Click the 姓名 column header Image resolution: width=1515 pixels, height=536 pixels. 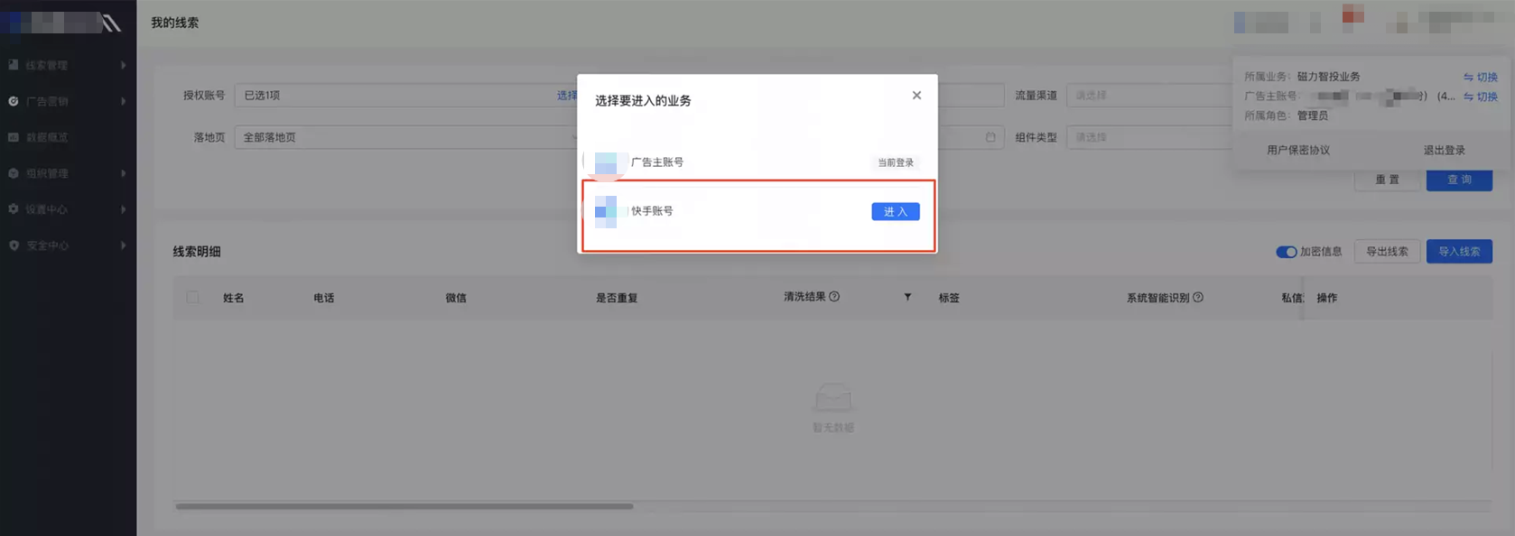234,298
